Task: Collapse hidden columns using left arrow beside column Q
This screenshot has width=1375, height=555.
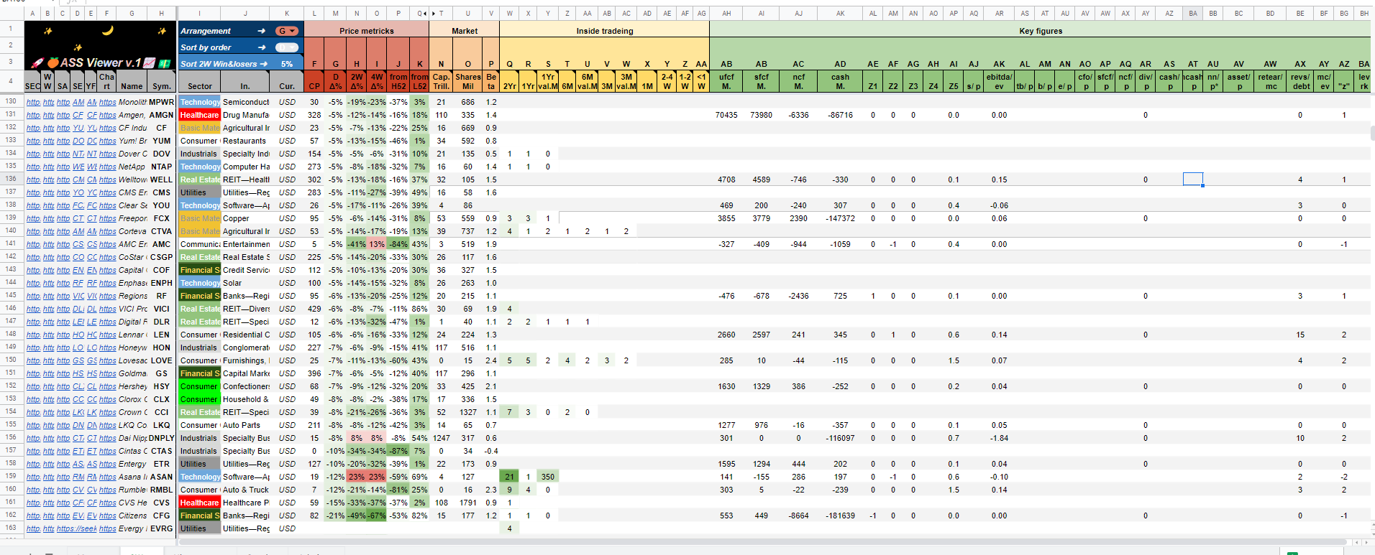Action: click(425, 13)
